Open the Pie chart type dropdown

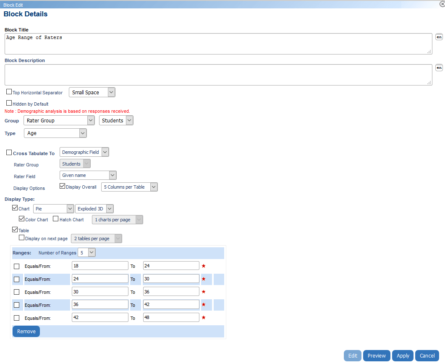[x=54, y=209]
